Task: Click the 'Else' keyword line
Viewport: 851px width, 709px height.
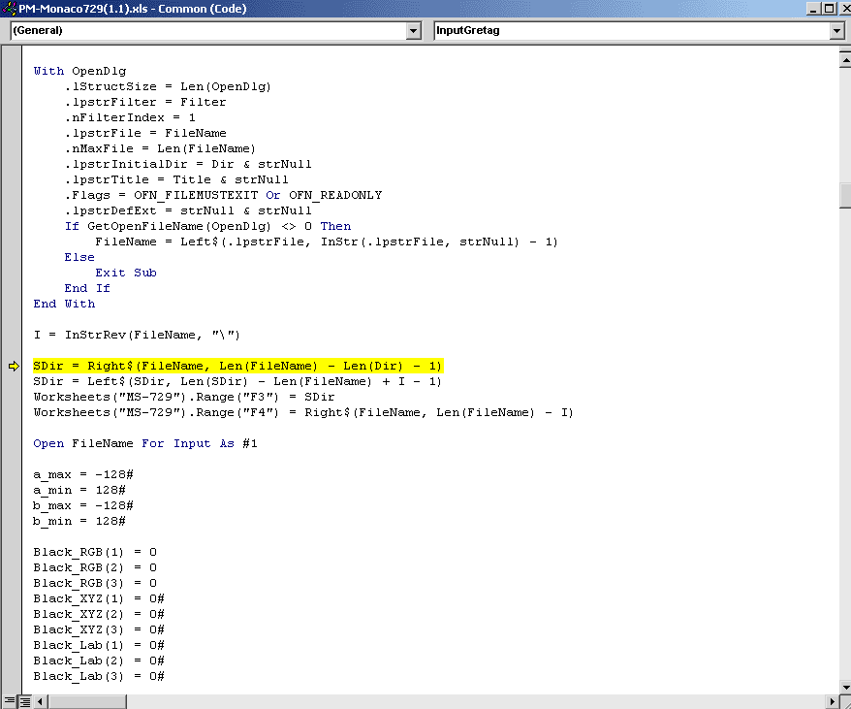Action: pos(79,257)
